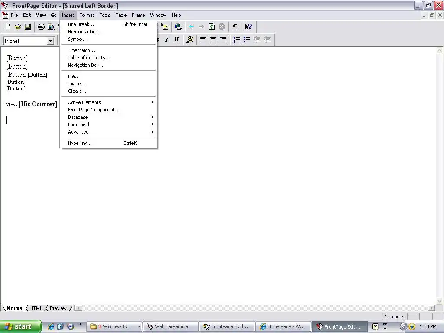Switch to Web Server idle taskbar button
This screenshot has height=333, width=444.
point(170,327)
